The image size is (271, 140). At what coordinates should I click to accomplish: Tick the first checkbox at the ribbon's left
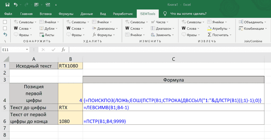(x=5, y=22)
